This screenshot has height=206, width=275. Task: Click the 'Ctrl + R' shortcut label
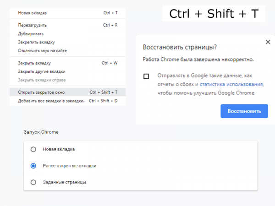[x=110, y=25]
